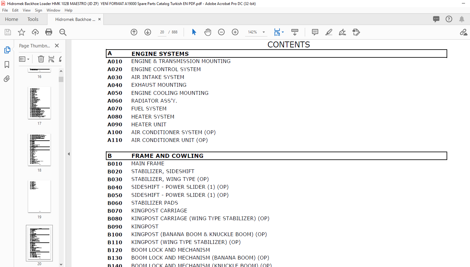Click the scrolling mode read icon

295,32
